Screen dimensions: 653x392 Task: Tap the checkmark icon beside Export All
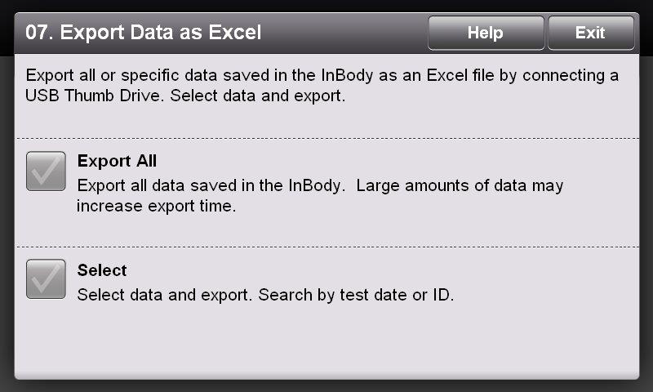[46, 171]
